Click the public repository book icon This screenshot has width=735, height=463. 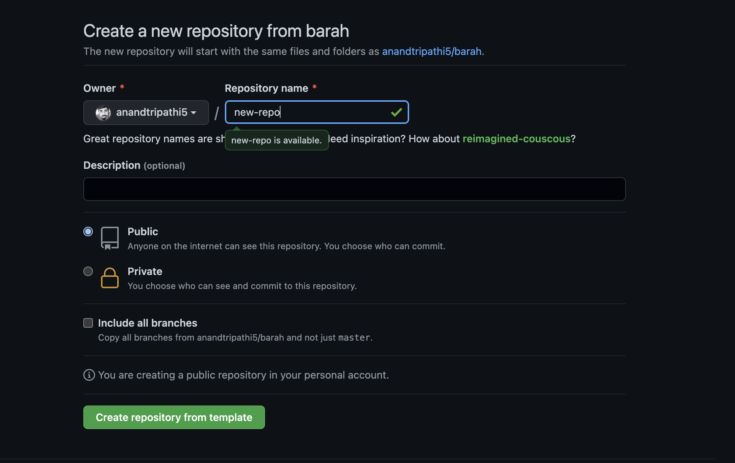109,238
